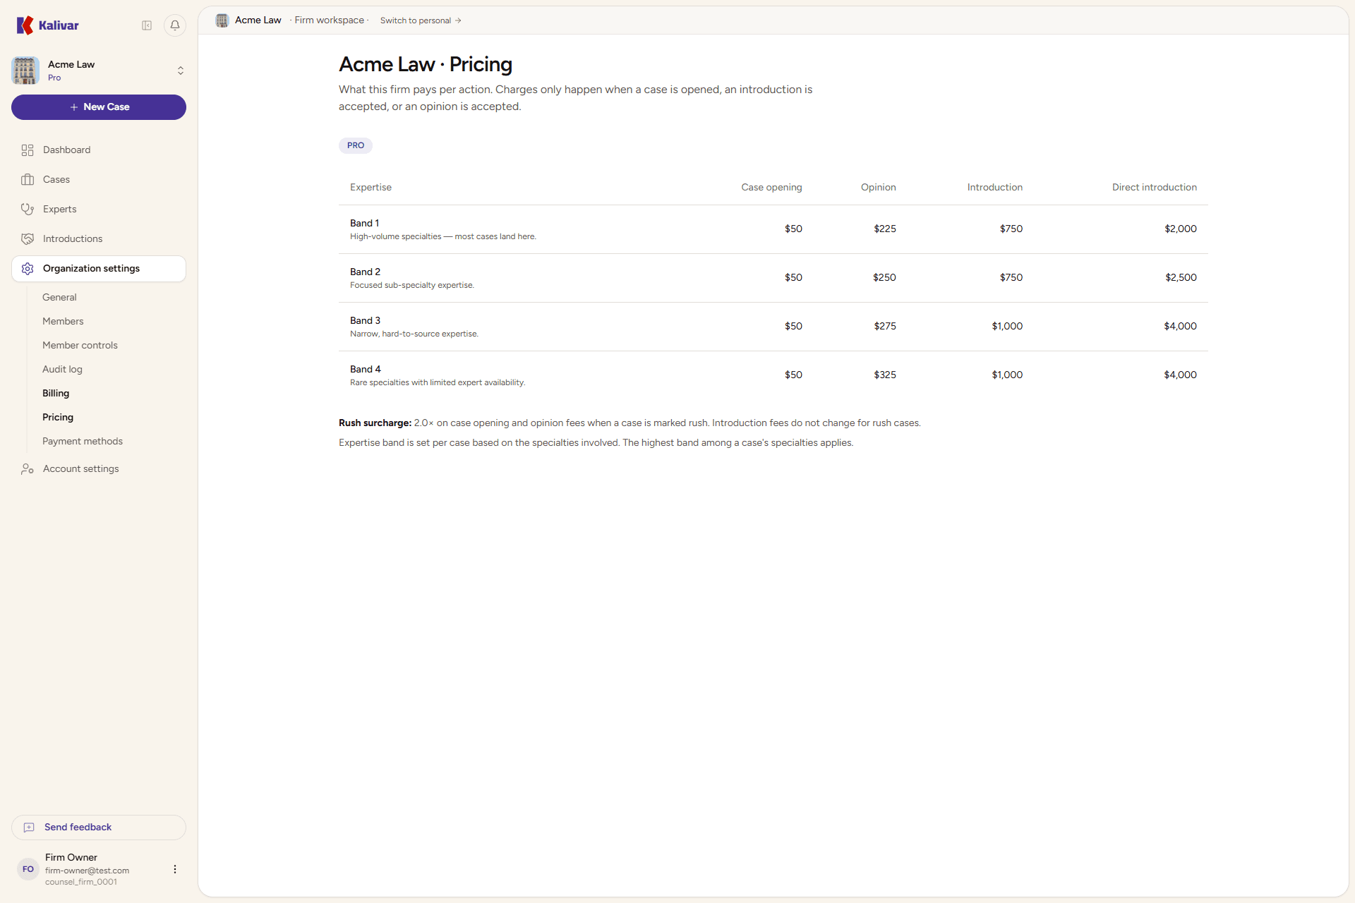Open Introductions in sidebar

coord(99,239)
